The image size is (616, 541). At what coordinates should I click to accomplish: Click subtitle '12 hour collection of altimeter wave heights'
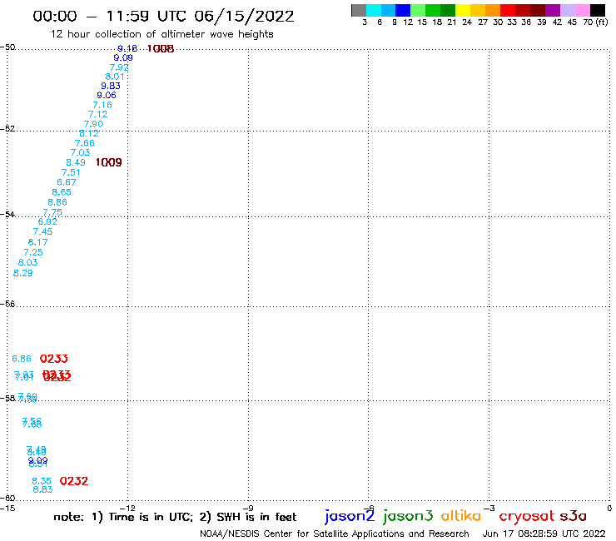161,34
